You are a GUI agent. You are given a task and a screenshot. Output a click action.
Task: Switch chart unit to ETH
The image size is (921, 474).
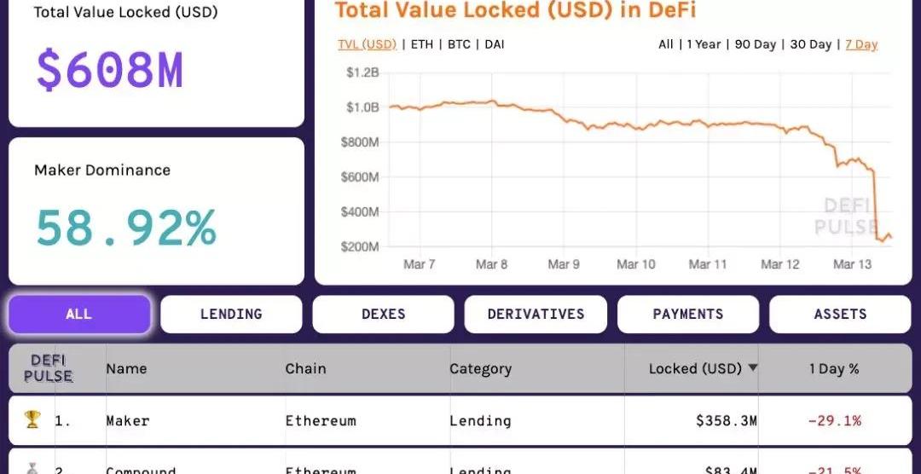[422, 44]
